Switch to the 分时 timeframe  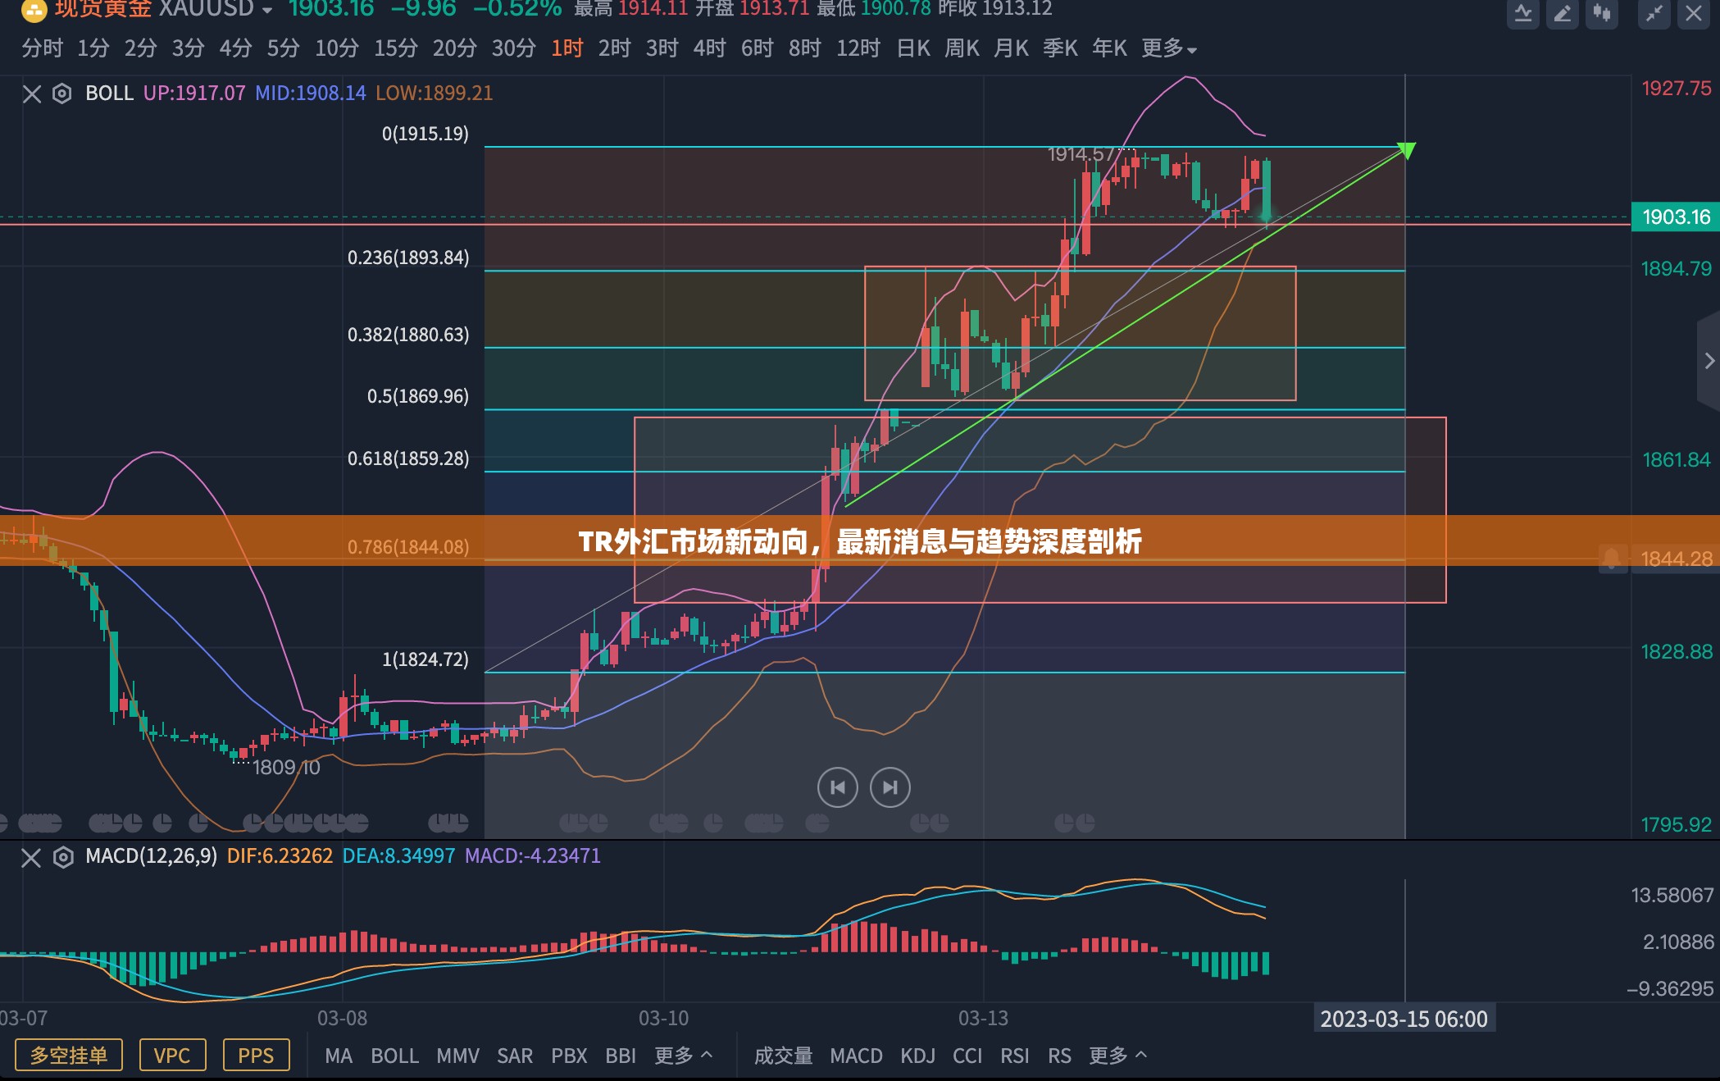pos(43,48)
